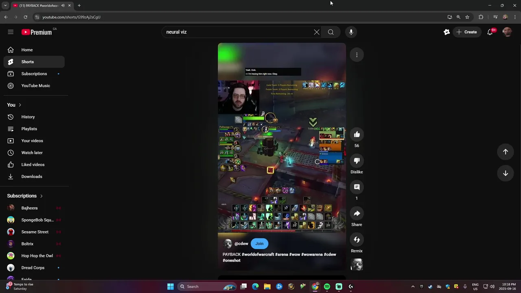Open History in the sidebar

(34, 117)
